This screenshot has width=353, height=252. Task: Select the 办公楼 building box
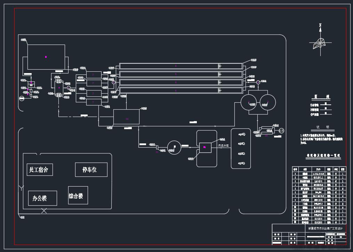(x=42, y=198)
